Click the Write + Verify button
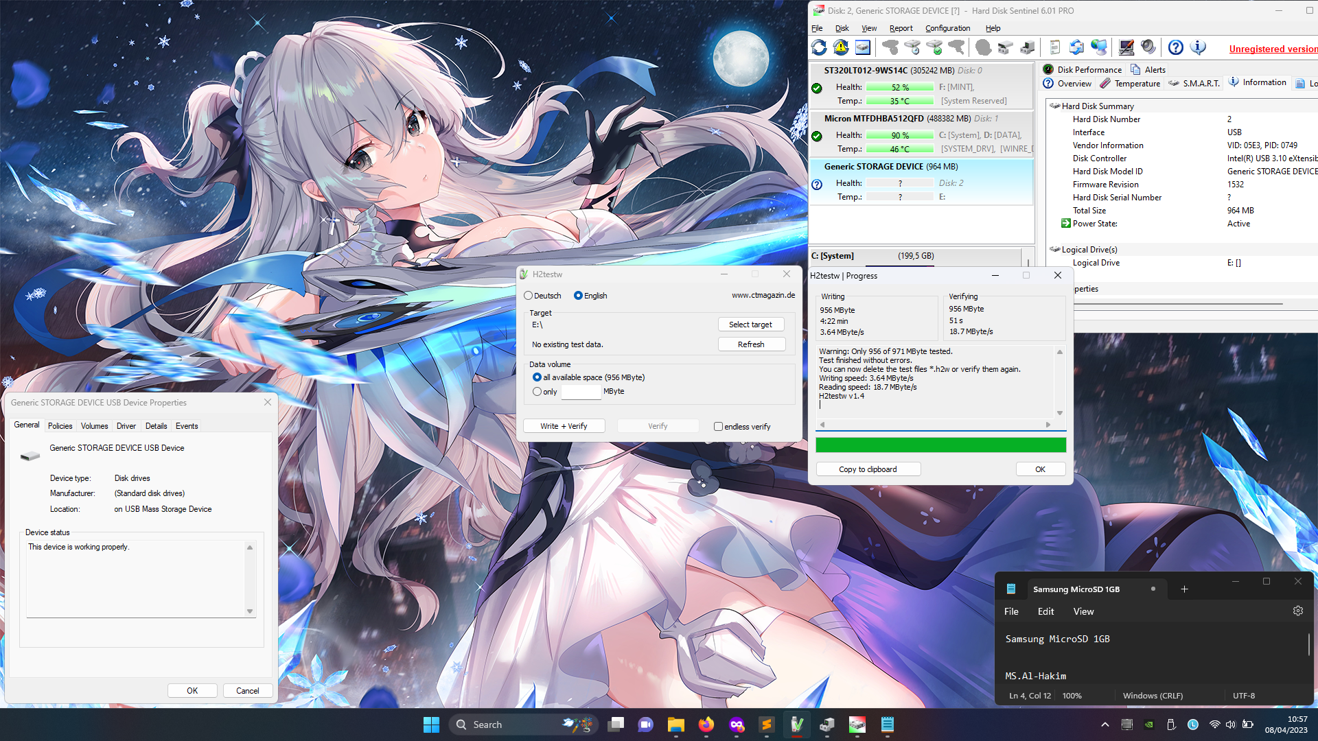This screenshot has width=1318, height=741. 564,426
